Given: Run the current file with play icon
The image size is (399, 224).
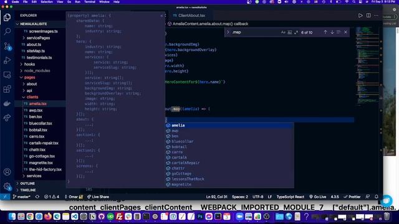Looking at the screenshot, I should [x=360, y=16].
